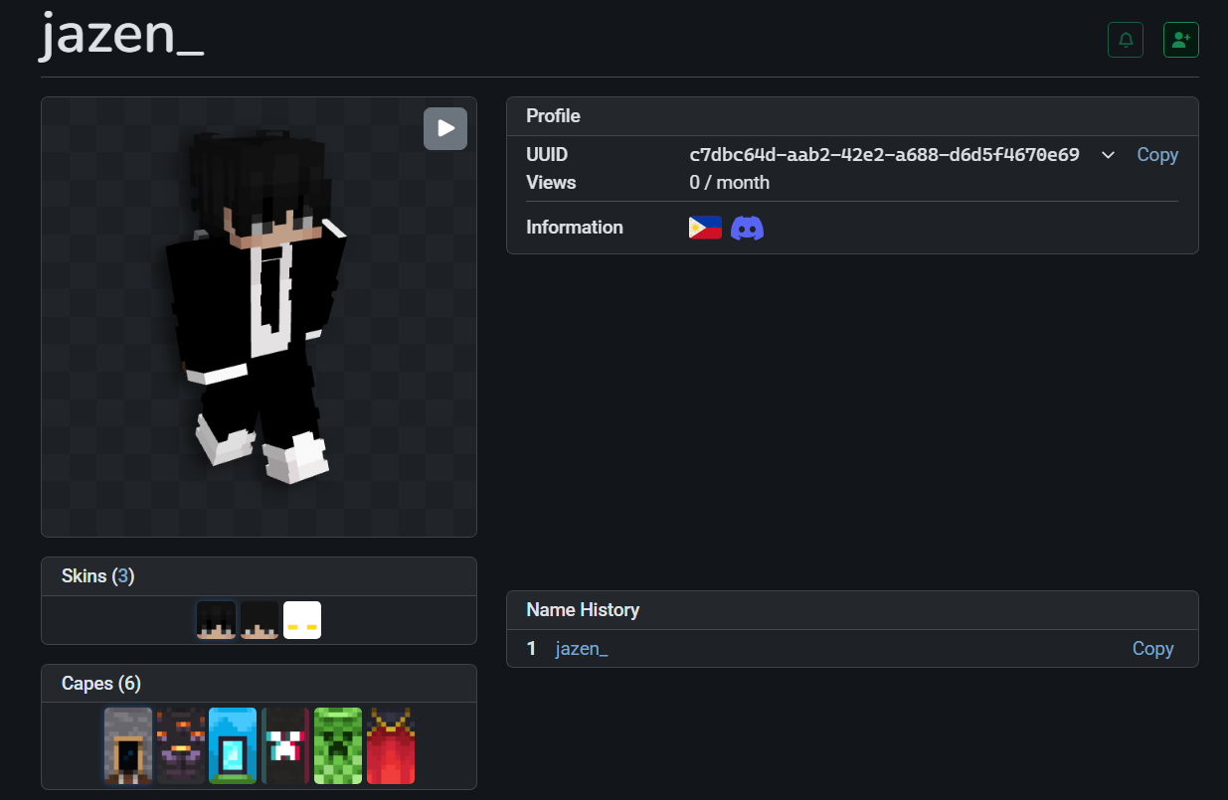
Task: Click the Philippines flag icon
Action: [x=705, y=228]
